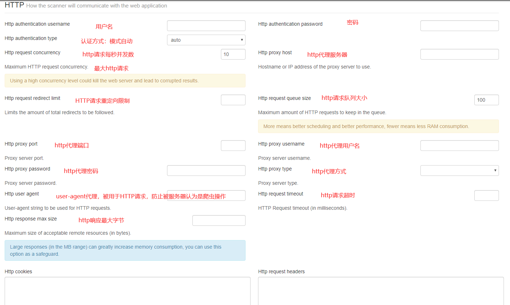
Task: Expand the Http proxy type dropdown
Action: point(459,171)
